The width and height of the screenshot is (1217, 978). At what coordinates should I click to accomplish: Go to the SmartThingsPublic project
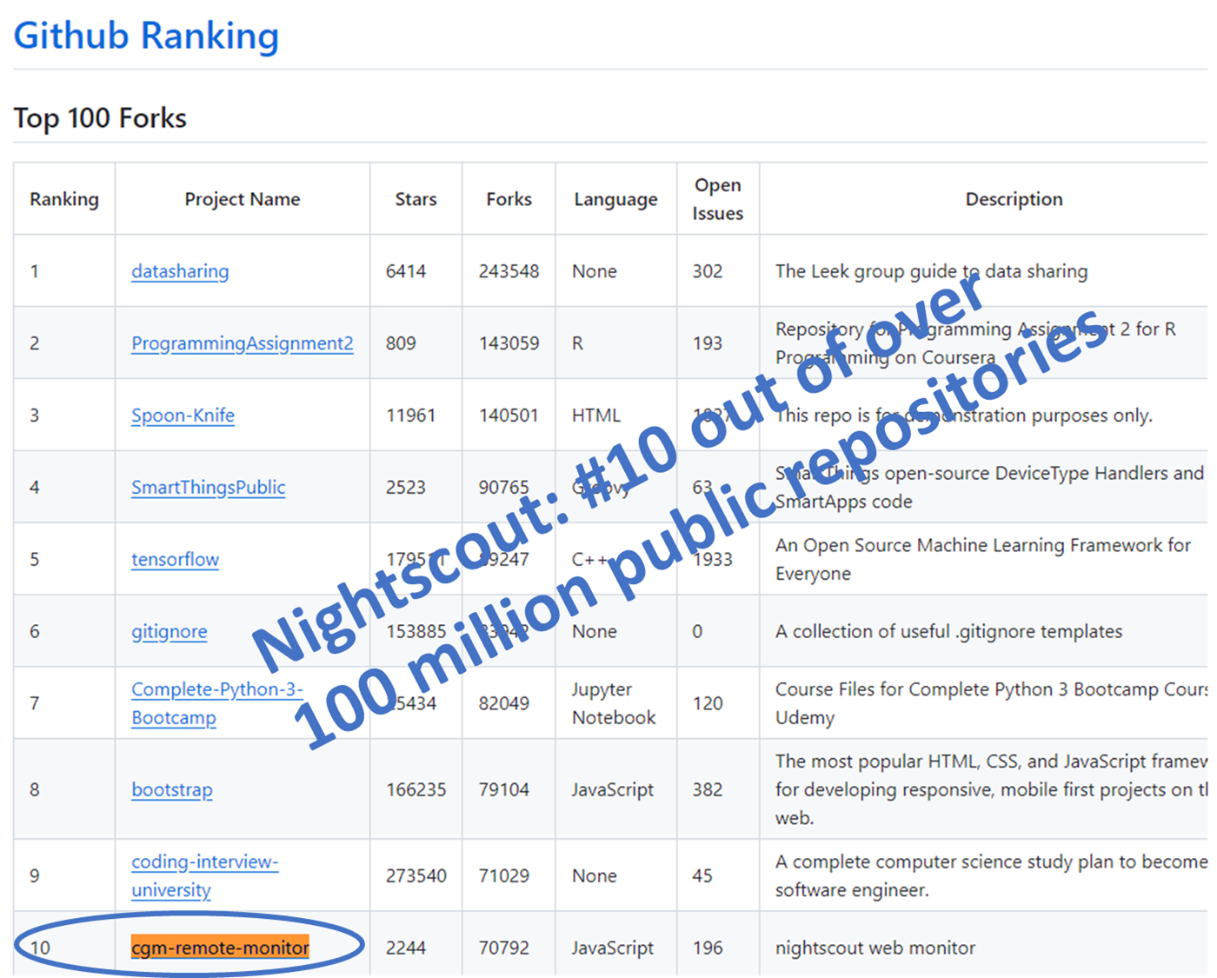click(208, 488)
